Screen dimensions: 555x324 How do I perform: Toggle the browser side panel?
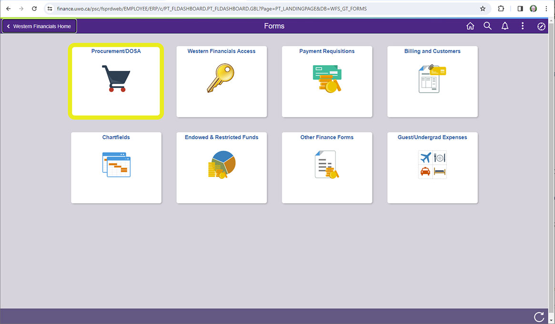(520, 9)
